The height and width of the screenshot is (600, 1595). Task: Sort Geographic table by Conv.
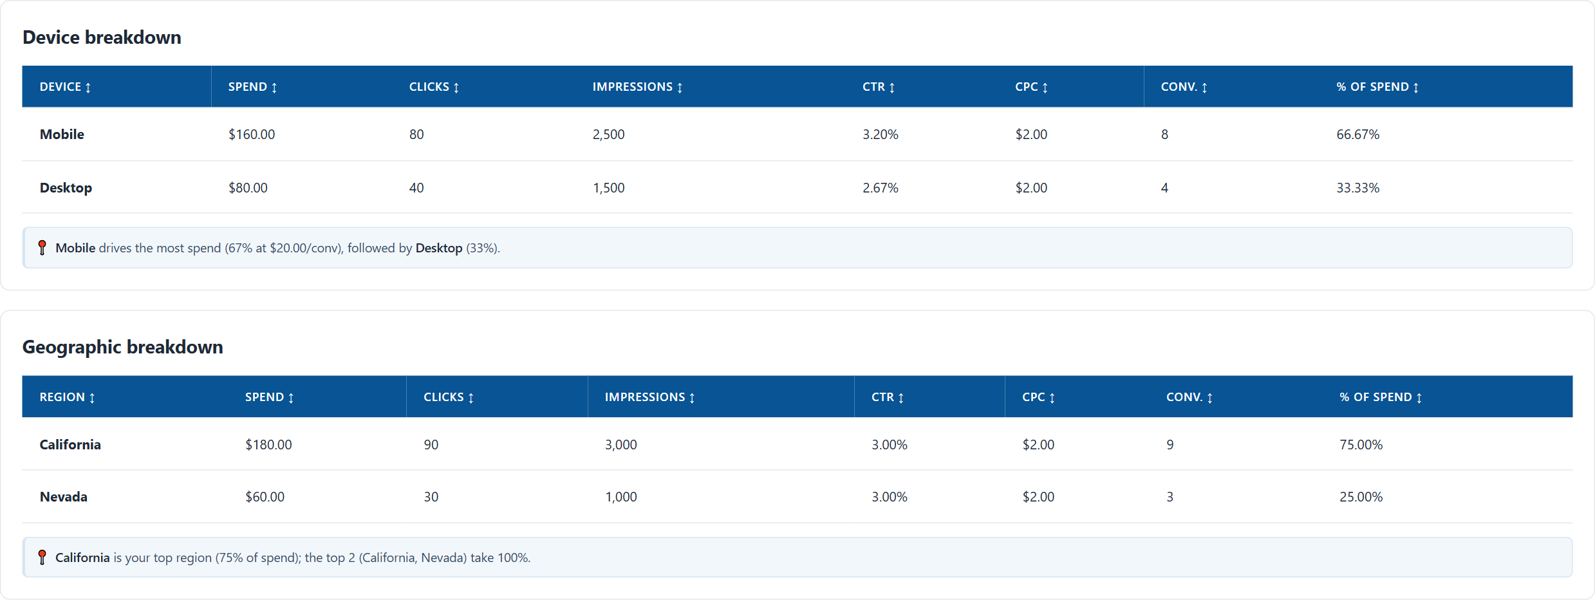[x=1189, y=397]
